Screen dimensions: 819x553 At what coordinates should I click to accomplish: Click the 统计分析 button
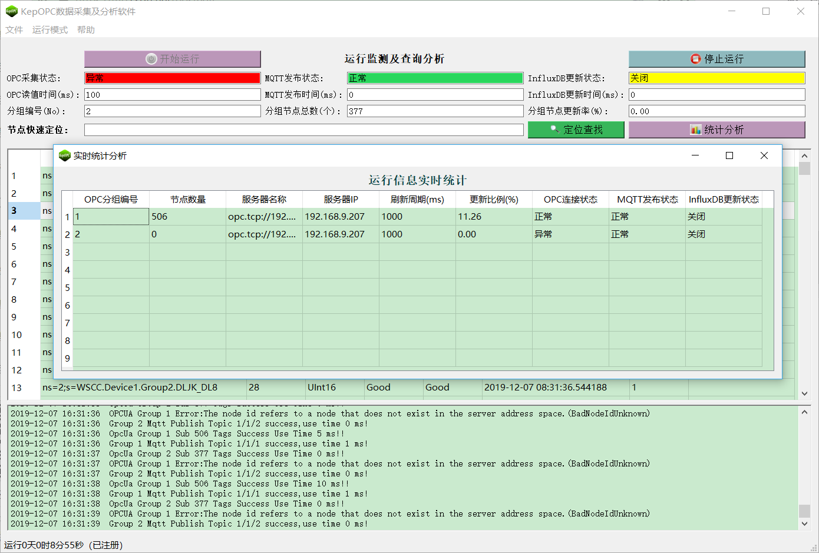click(x=716, y=130)
